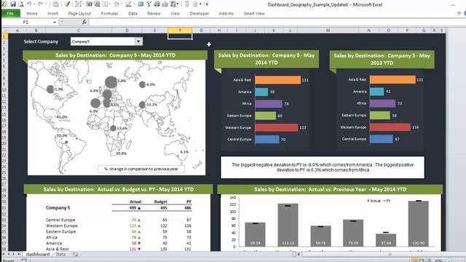Open the Redo history dropdown arrow
Screen dimensions: 466x262
coord(46,4)
